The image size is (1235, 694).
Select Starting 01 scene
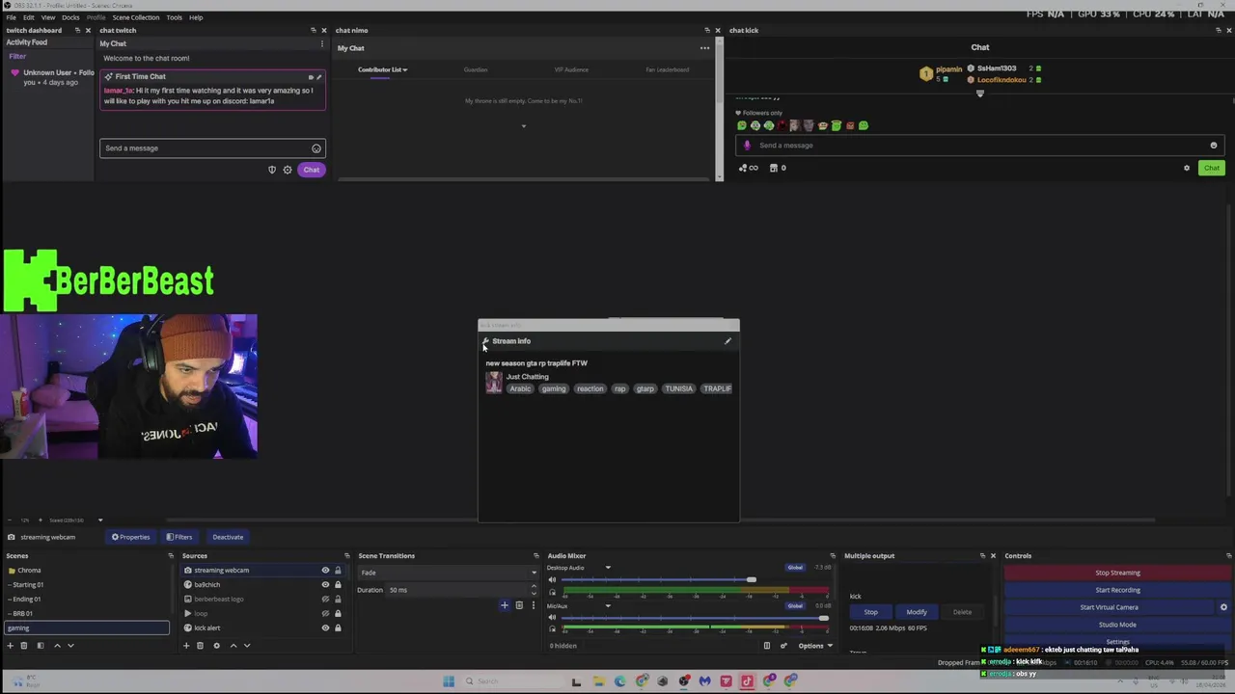[28, 585]
